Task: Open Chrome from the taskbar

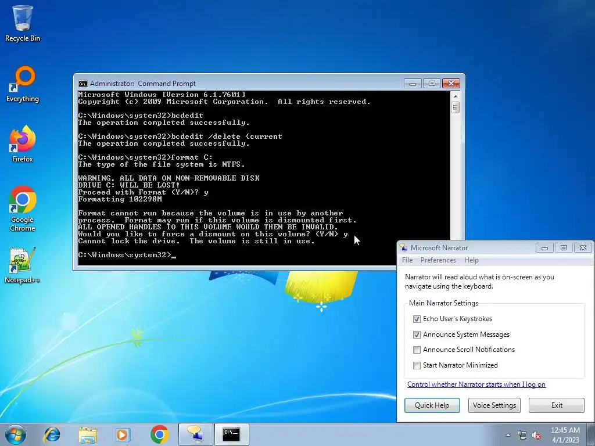Action: 159,434
